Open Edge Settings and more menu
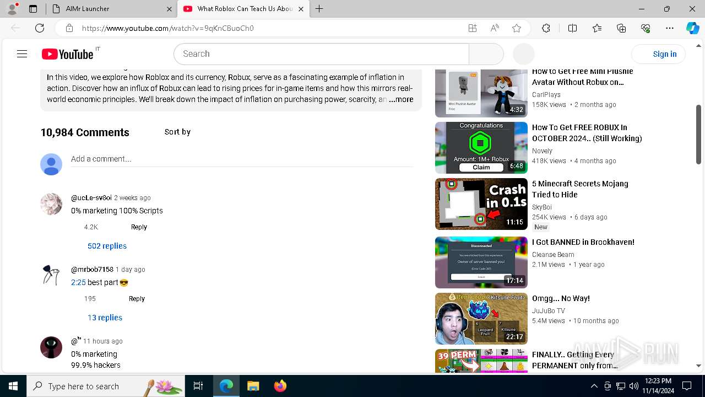The width and height of the screenshot is (705, 397). (x=670, y=28)
